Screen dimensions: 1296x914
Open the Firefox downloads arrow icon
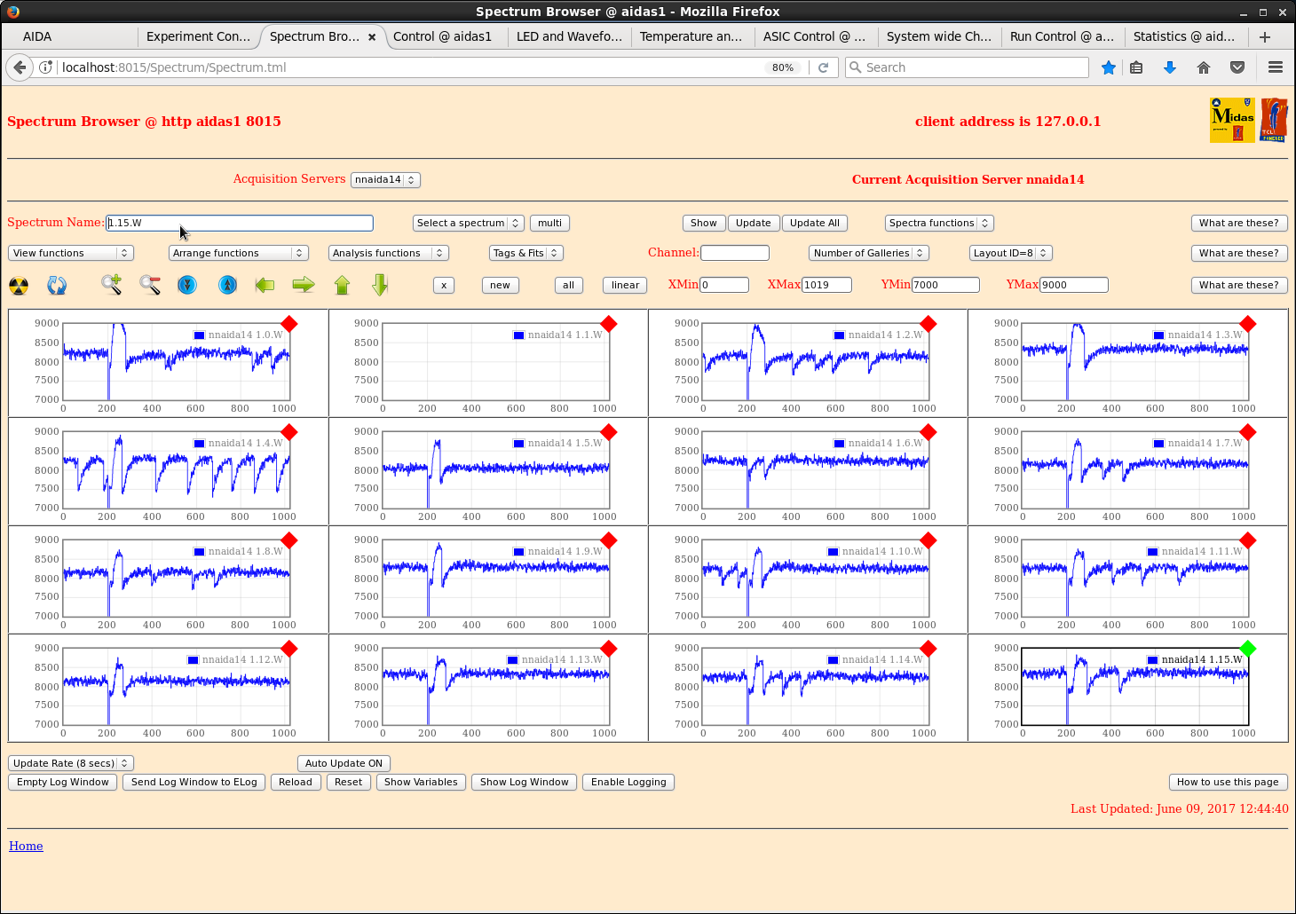click(1170, 67)
